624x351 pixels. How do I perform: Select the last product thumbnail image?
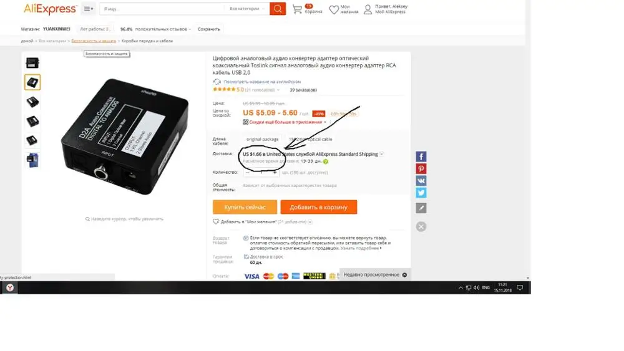[32, 160]
